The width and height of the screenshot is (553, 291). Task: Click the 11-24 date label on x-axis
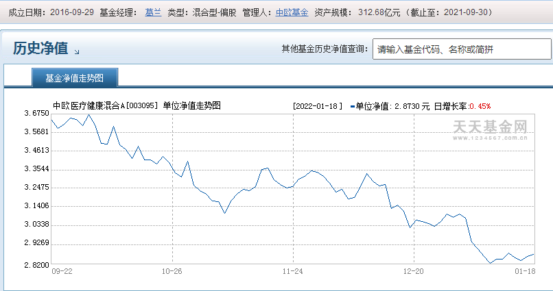[x=292, y=272]
